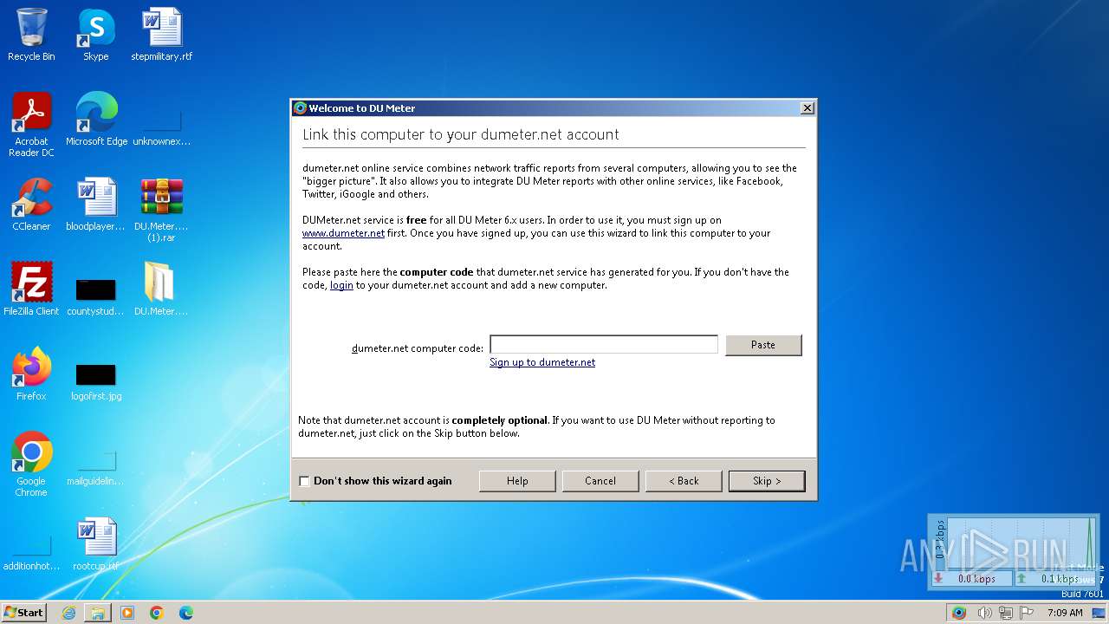The height and width of the screenshot is (624, 1109).
Task: Select rootcup.rtf document icon
Action: [x=96, y=544]
